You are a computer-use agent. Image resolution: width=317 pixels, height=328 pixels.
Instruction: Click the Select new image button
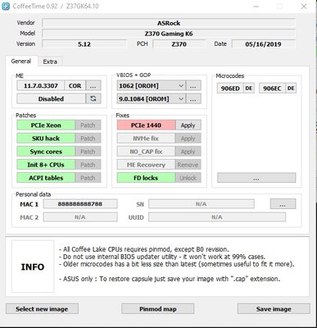(42, 309)
